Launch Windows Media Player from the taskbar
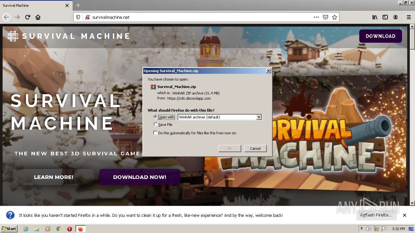This screenshot has height=233, width=415. (x=48, y=229)
